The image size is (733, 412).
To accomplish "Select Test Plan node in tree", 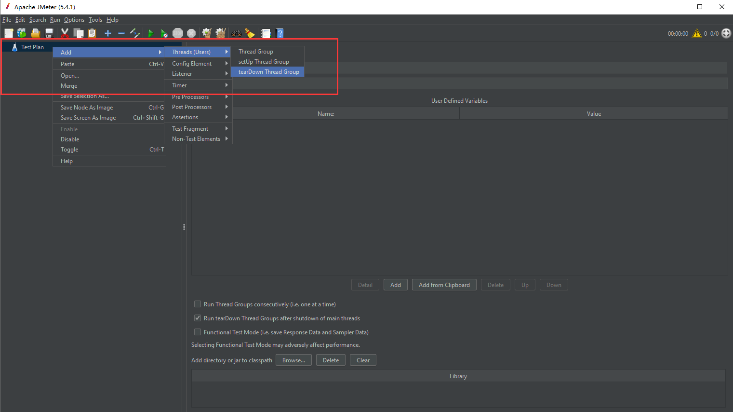I will 32,47.
